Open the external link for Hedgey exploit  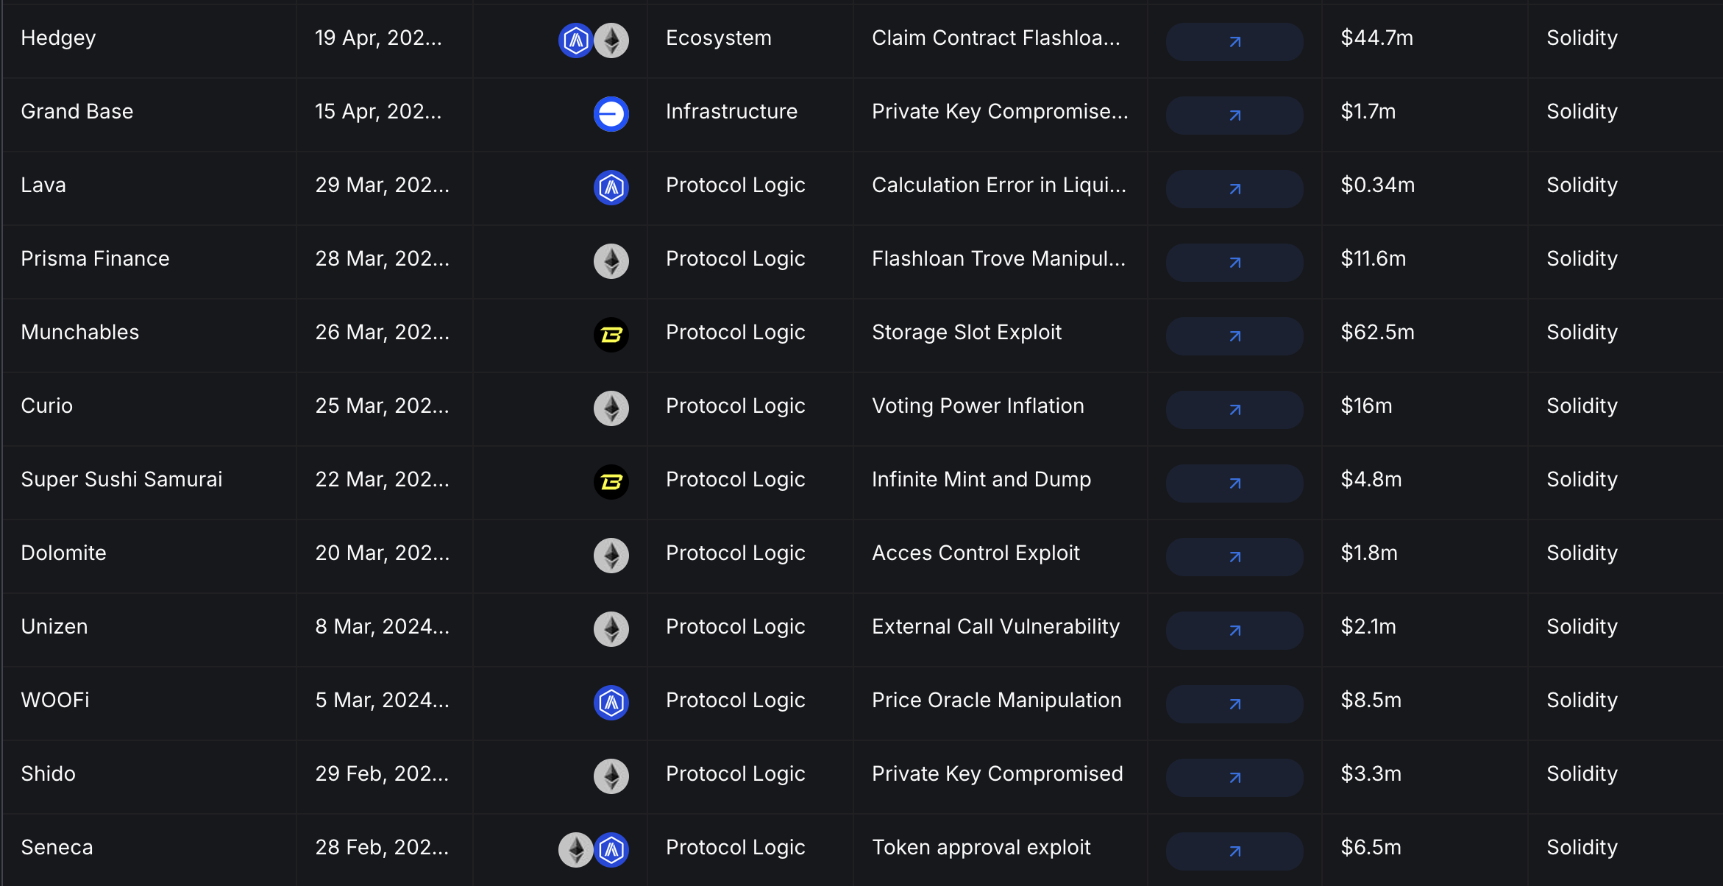tap(1234, 42)
